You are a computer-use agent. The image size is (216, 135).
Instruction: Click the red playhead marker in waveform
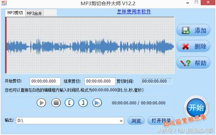coord(6,45)
